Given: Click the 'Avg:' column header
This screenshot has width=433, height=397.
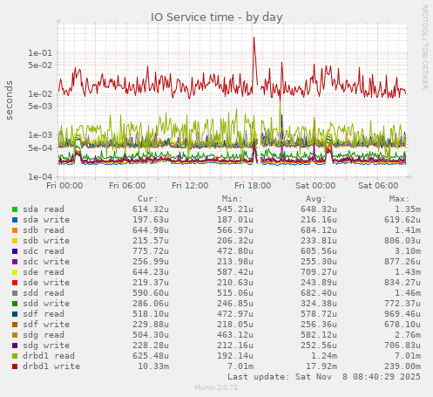Looking at the screenshot, I should click(x=315, y=199).
